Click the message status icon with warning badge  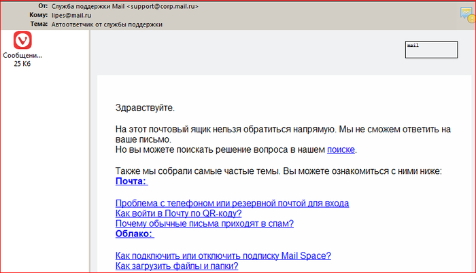pyautogui.click(x=468, y=15)
